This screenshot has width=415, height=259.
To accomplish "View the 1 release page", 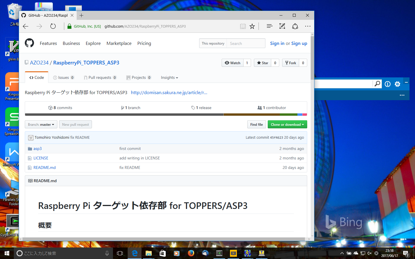I will point(201,108).
